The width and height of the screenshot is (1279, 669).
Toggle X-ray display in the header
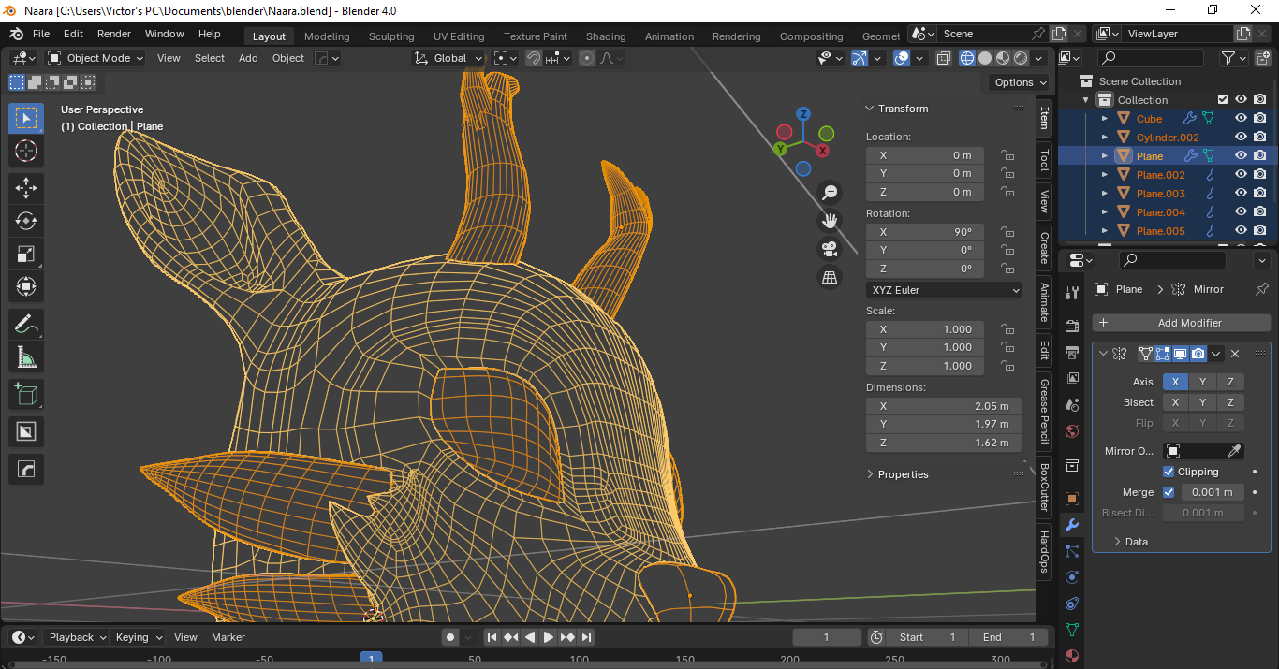point(944,58)
